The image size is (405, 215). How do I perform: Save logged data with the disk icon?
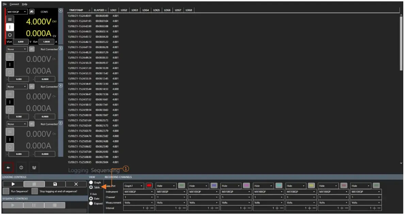[x=55, y=184]
